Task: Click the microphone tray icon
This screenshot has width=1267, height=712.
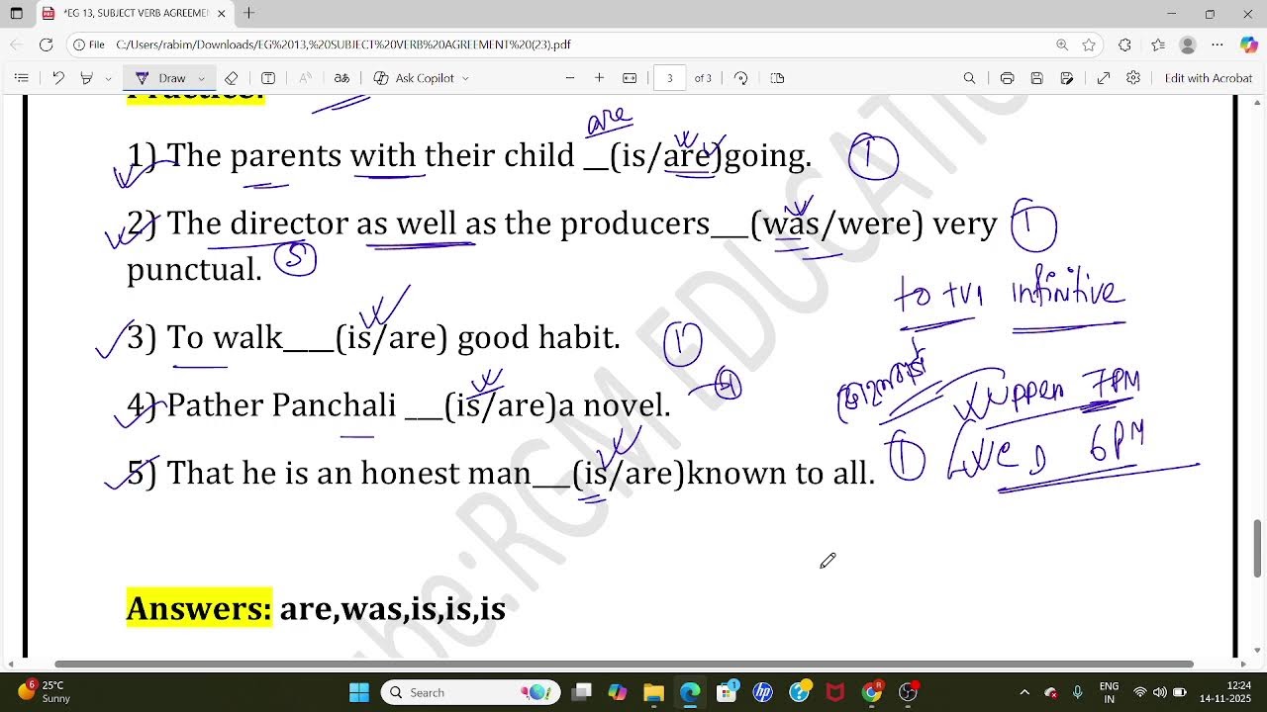Action: click(1077, 692)
